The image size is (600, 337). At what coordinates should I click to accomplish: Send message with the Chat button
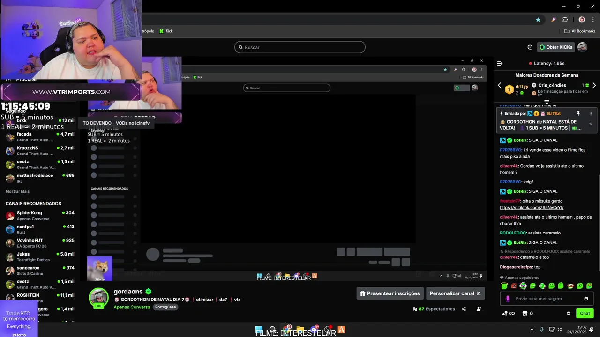pyautogui.click(x=585, y=314)
